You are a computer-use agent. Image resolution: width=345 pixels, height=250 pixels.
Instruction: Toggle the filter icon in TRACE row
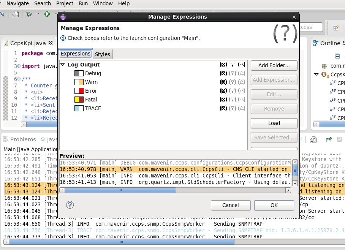(x=233, y=108)
